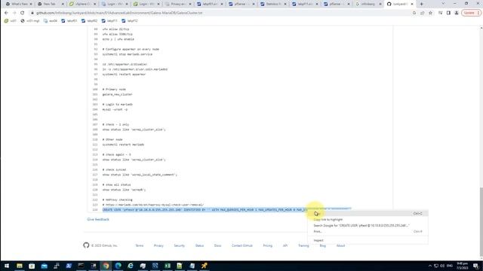The height and width of the screenshot is (271, 483).
Task: Close the What's New tab
Action: point(31,4)
